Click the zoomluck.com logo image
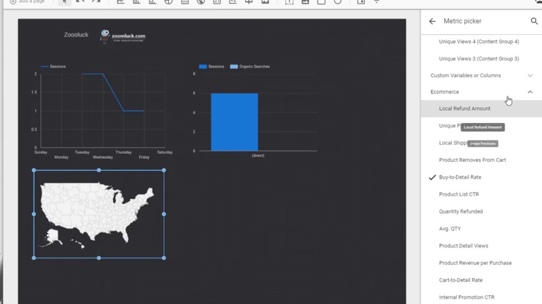Screen dimensions: 542x304 123,36
